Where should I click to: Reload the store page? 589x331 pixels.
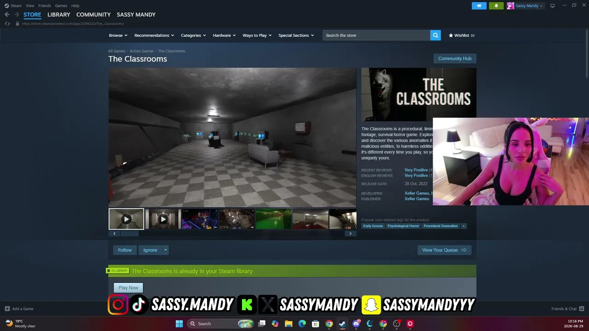pos(7,23)
